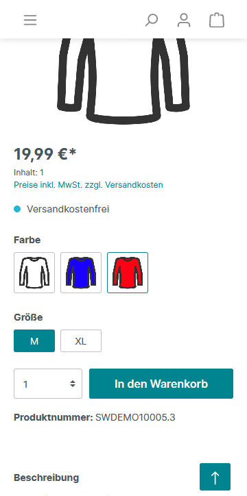This screenshot has height=496, width=247.
Task: Add item with In den Warenkorb
Action: click(161, 384)
